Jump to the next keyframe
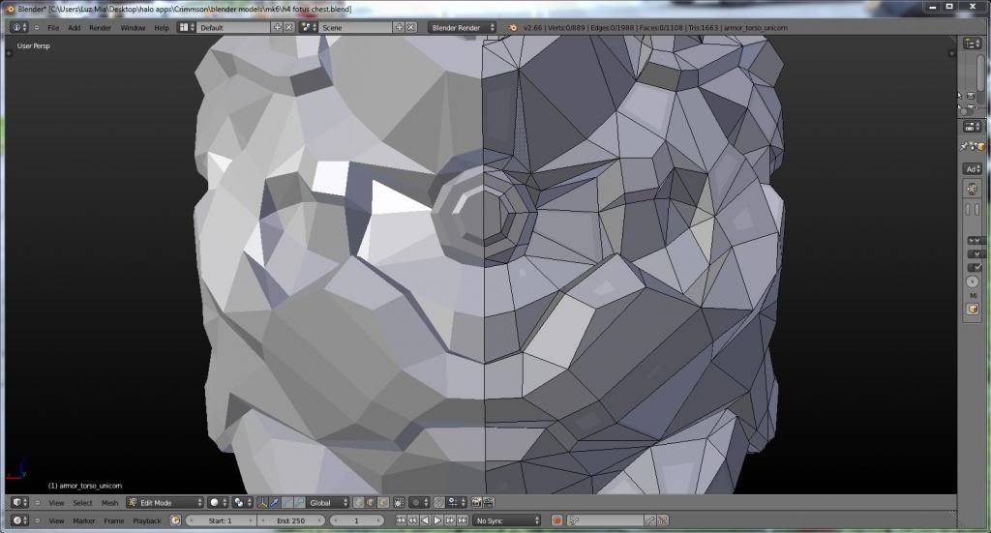 click(450, 520)
